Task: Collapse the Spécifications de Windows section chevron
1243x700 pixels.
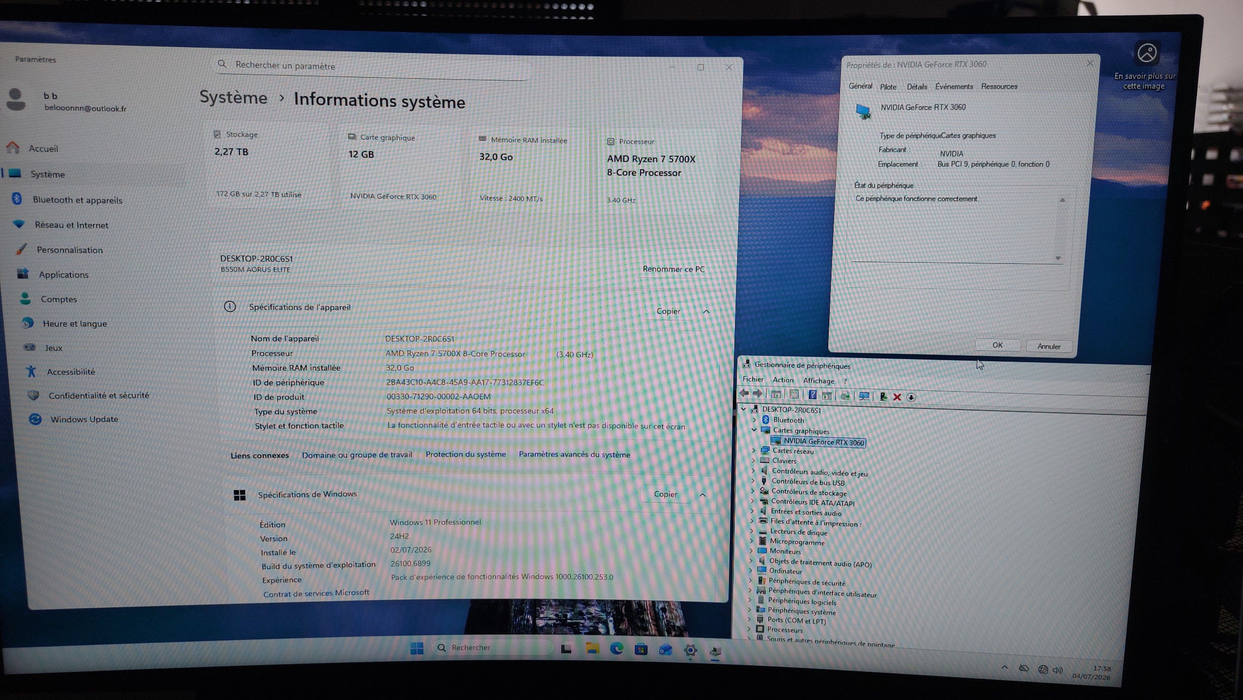Action: (703, 495)
